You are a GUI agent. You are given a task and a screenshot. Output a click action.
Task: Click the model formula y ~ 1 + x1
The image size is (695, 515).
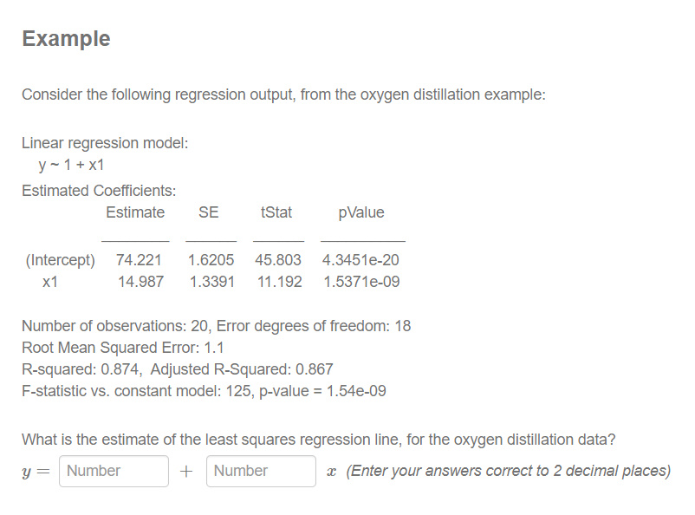click(71, 164)
